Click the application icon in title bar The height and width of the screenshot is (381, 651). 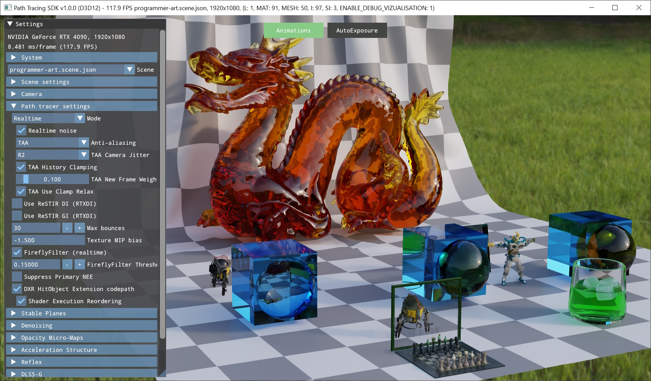(8, 8)
